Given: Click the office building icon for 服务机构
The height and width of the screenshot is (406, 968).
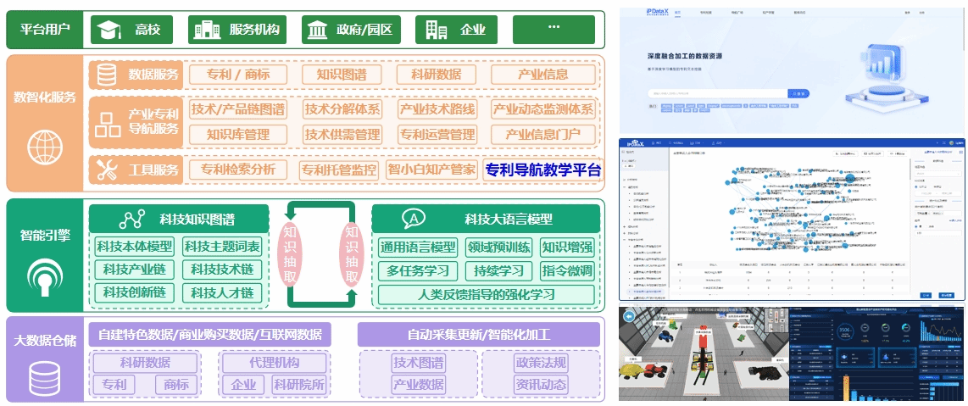Looking at the screenshot, I should click(x=206, y=31).
